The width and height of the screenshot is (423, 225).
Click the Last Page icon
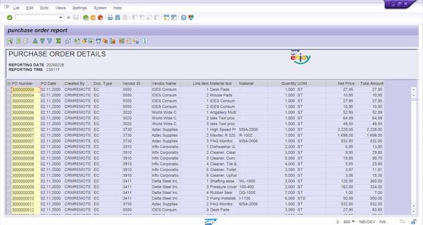point(157,17)
